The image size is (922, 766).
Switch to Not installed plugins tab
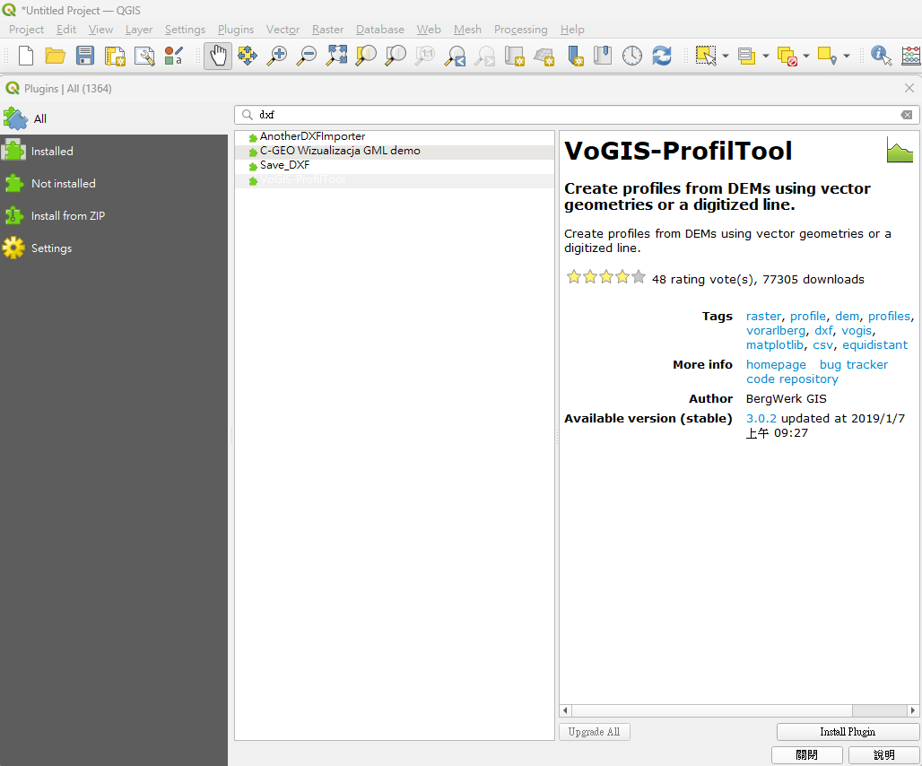tap(114, 183)
